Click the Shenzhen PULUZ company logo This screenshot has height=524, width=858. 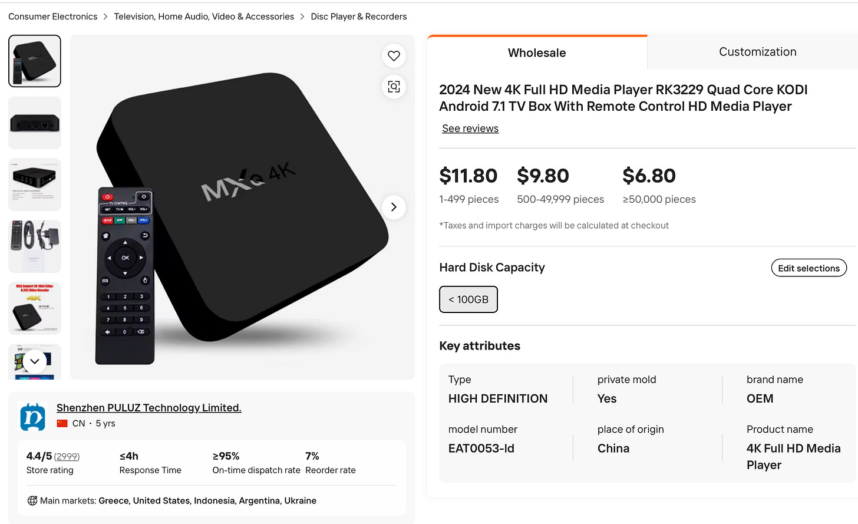coord(33,416)
